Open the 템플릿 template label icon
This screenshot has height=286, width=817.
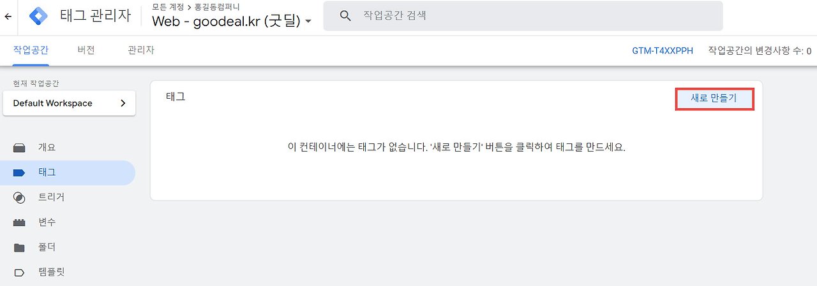point(19,273)
